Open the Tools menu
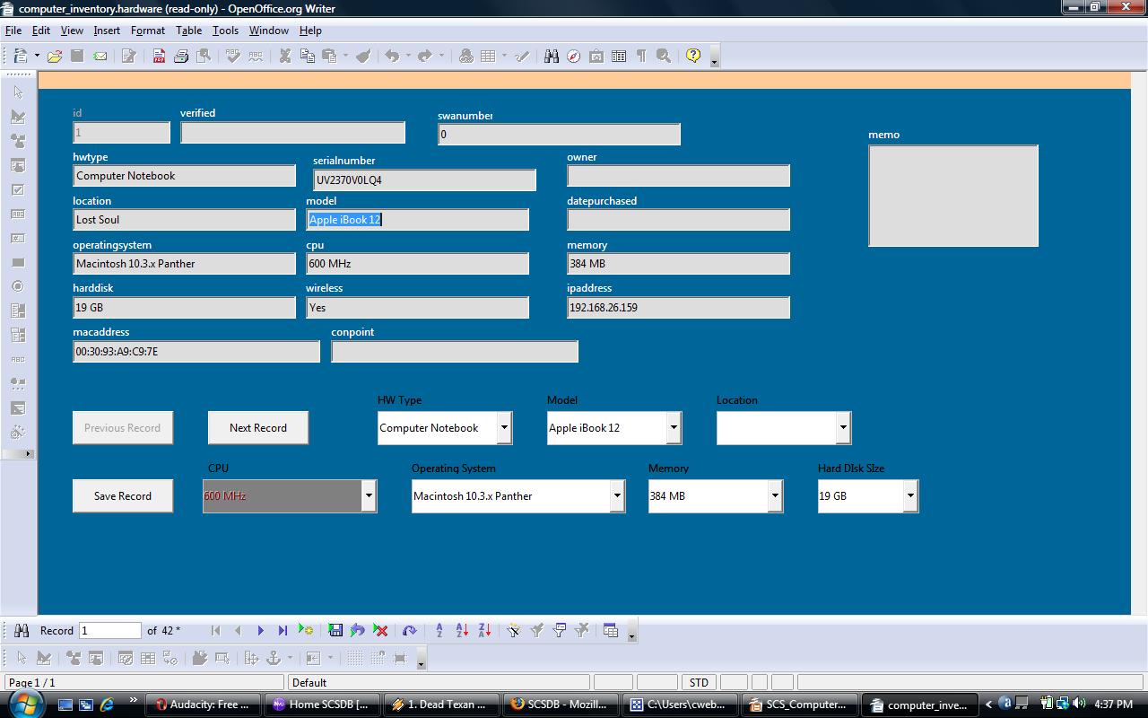 tap(225, 31)
